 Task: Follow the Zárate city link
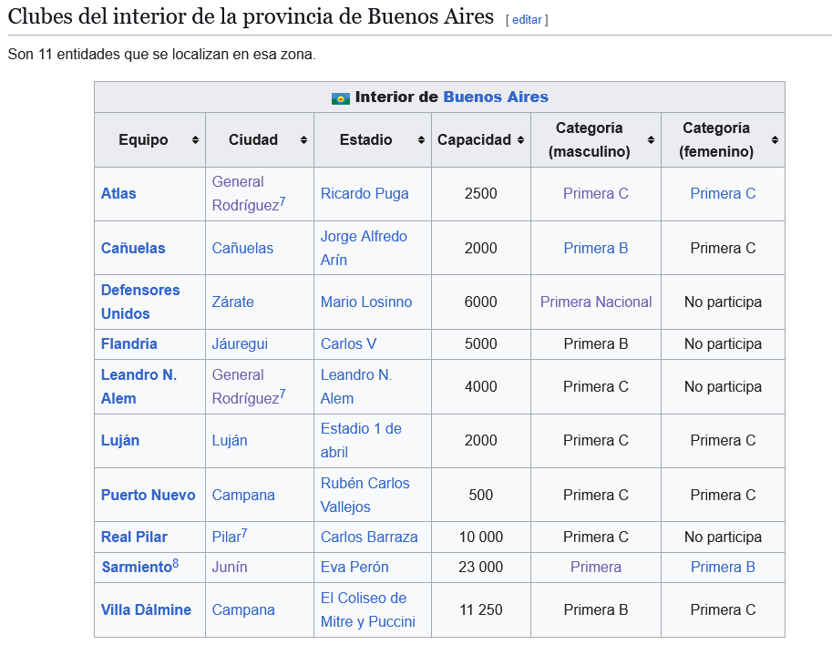(232, 302)
